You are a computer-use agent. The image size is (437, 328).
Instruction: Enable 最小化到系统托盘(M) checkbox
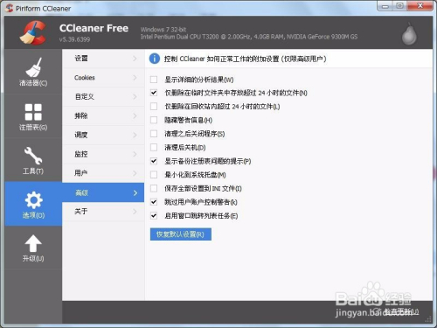click(x=154, y=175)
